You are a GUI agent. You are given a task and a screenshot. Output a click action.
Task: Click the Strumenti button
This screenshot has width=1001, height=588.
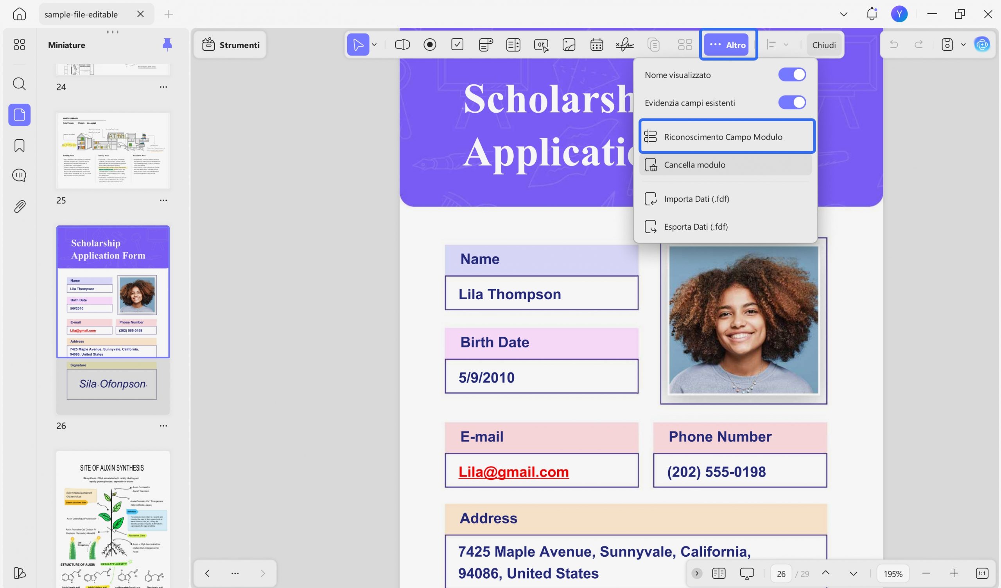pos(230,45)
